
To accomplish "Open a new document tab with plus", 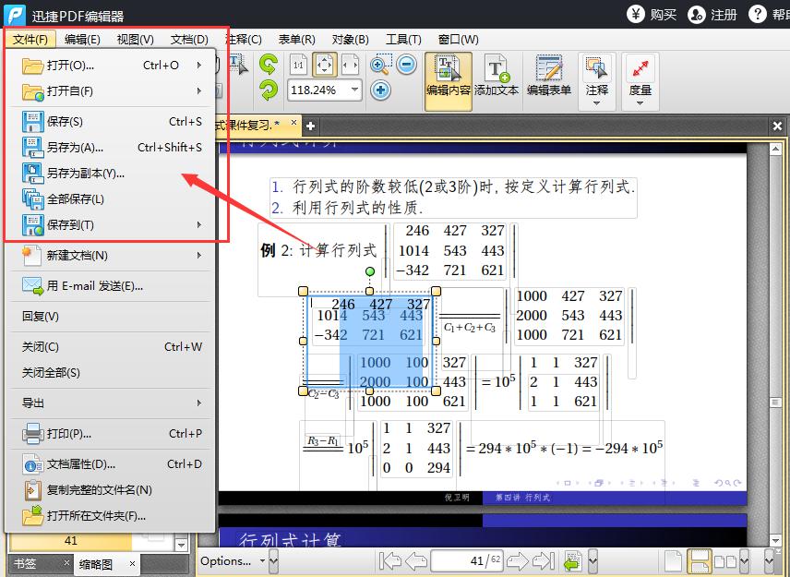I will 311,126.
